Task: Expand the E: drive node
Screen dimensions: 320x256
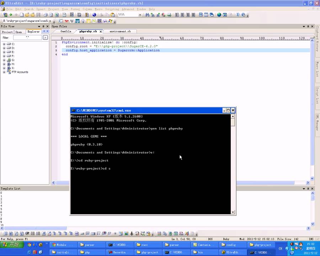Action: pyautogui.click(x=4, y=52)
